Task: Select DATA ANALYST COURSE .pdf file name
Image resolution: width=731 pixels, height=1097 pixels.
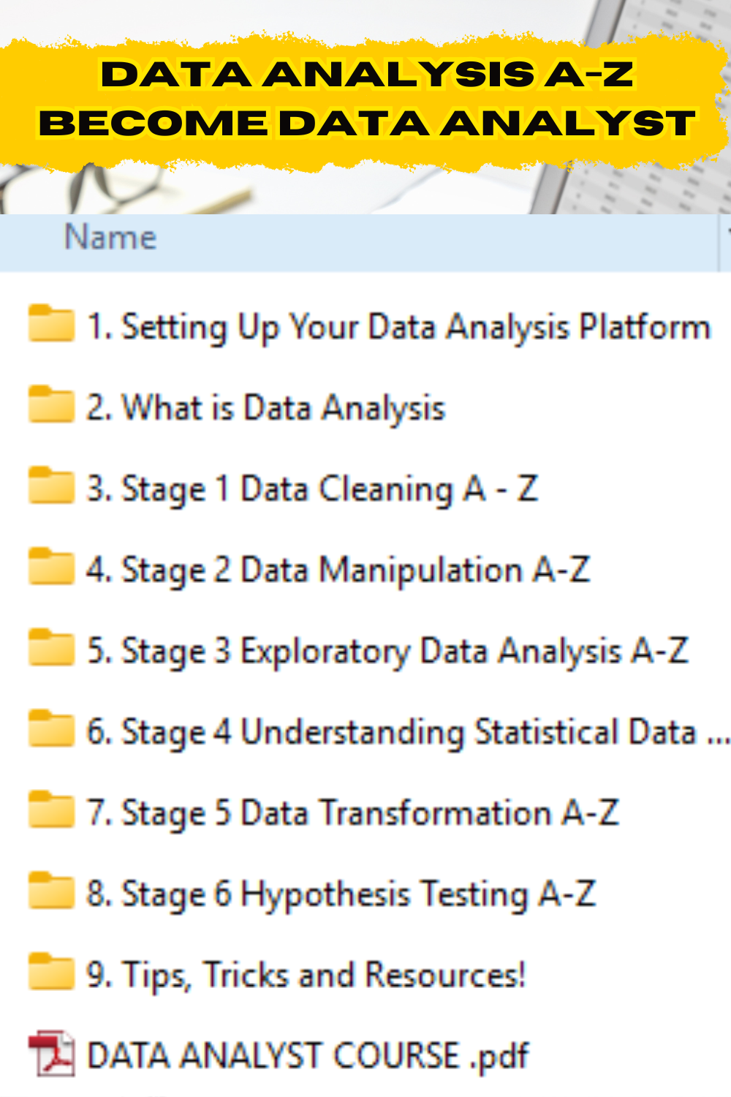Action: (308, 1057)
